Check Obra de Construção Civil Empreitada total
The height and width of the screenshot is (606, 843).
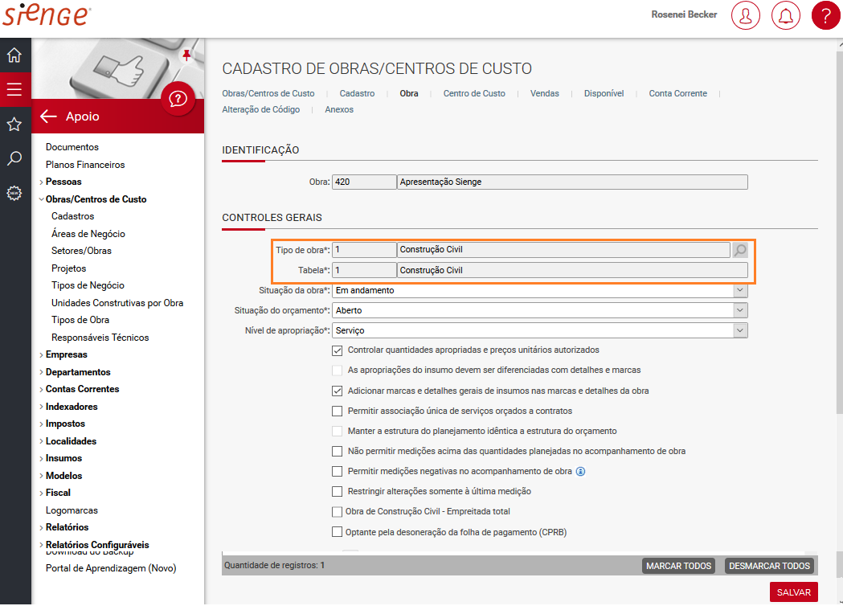click(x=337, y=512)
